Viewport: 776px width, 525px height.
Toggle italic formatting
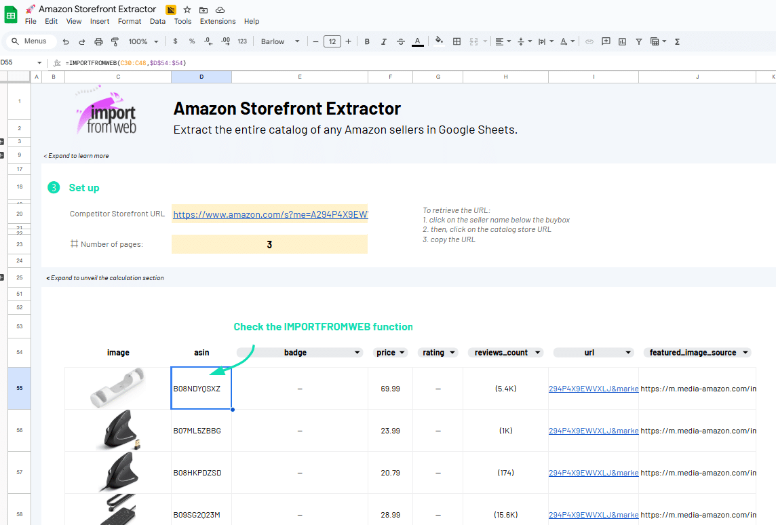click(x=383, y=41)
